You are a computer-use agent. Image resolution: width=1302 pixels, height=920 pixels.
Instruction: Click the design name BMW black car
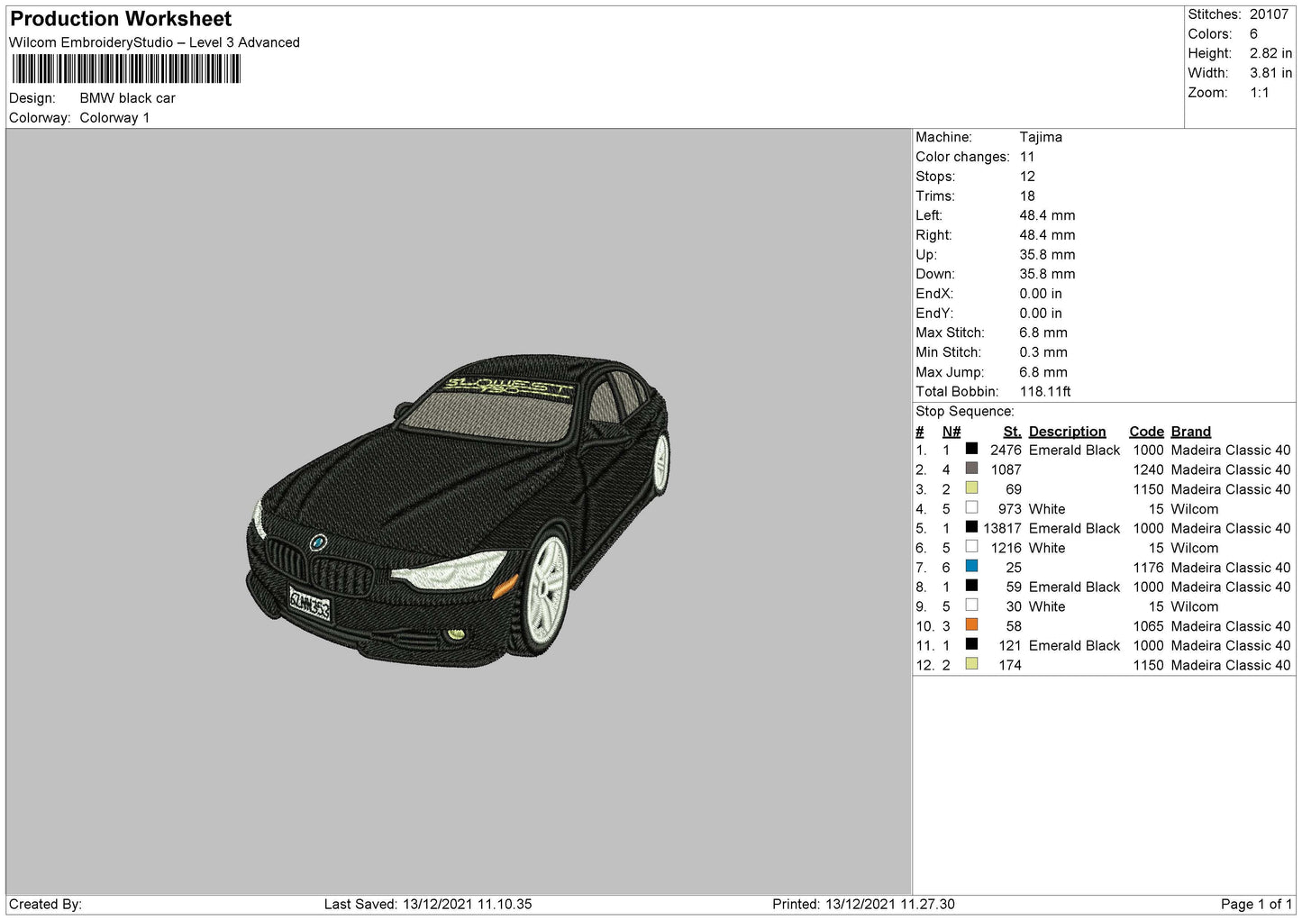tap(127, 98)
